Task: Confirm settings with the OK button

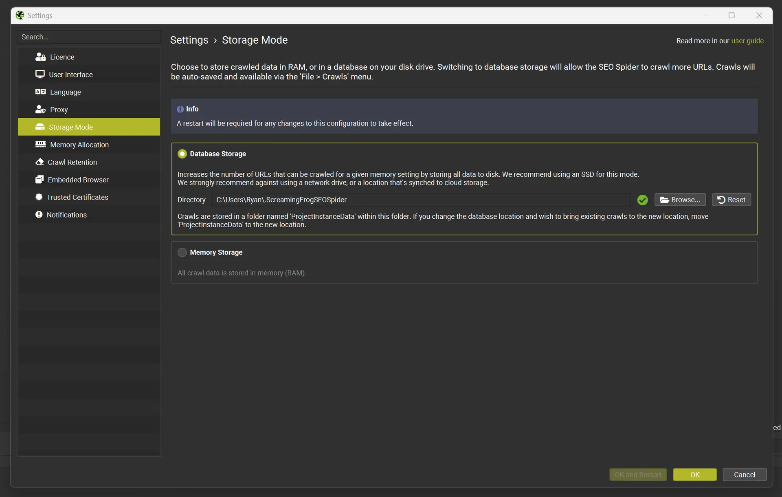Action: 694,475
